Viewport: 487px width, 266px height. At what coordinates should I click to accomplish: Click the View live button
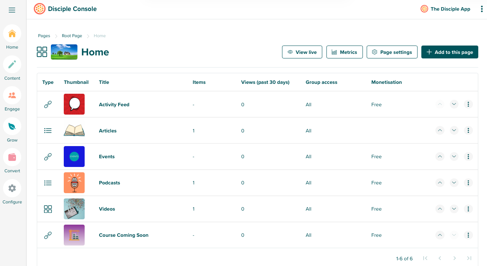coord(302,52)
